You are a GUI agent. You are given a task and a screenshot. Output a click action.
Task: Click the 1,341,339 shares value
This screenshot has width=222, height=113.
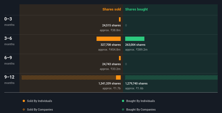coord(110,83)
